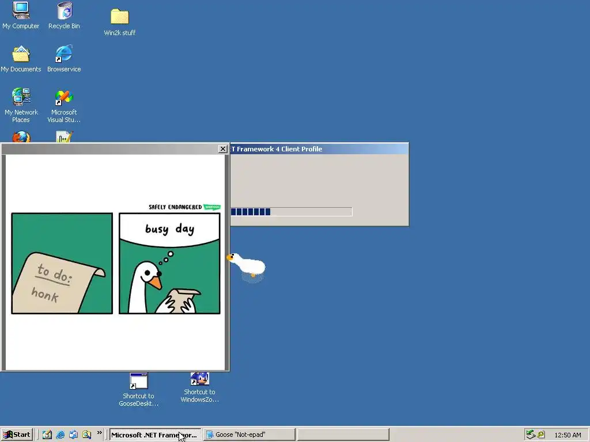Viewport: 590px width, 442px height.
Task: Click the 'busy day' goose comic panel
Action: pos(169,263)
